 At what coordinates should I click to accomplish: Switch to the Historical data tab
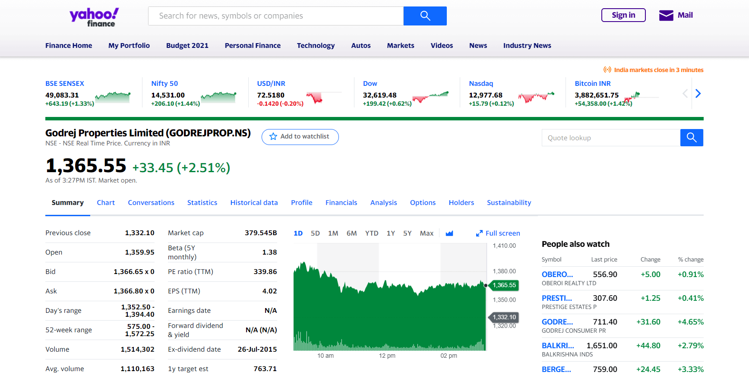click(254, 203)
